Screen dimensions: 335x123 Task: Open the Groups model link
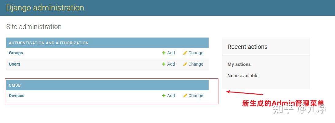16,53
